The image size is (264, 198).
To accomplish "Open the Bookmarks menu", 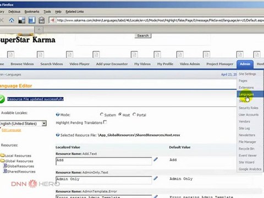I will pos(32,12).
